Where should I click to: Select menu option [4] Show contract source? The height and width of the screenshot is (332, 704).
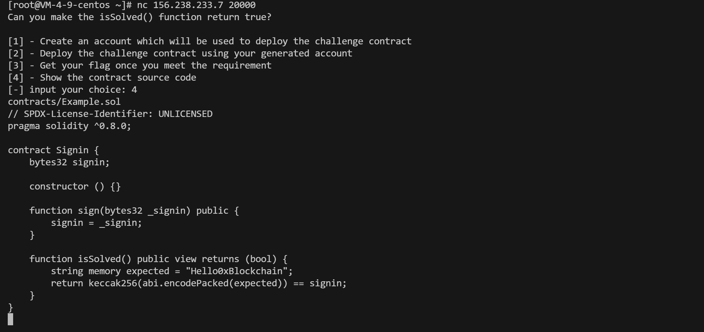click(102, 78)
